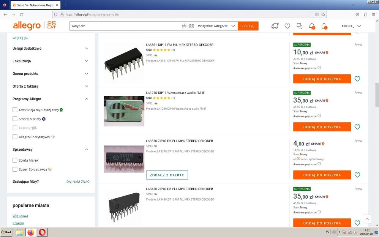Search by image with the camera icon
The height and width of the screenshot is (237, 379).
191,26
